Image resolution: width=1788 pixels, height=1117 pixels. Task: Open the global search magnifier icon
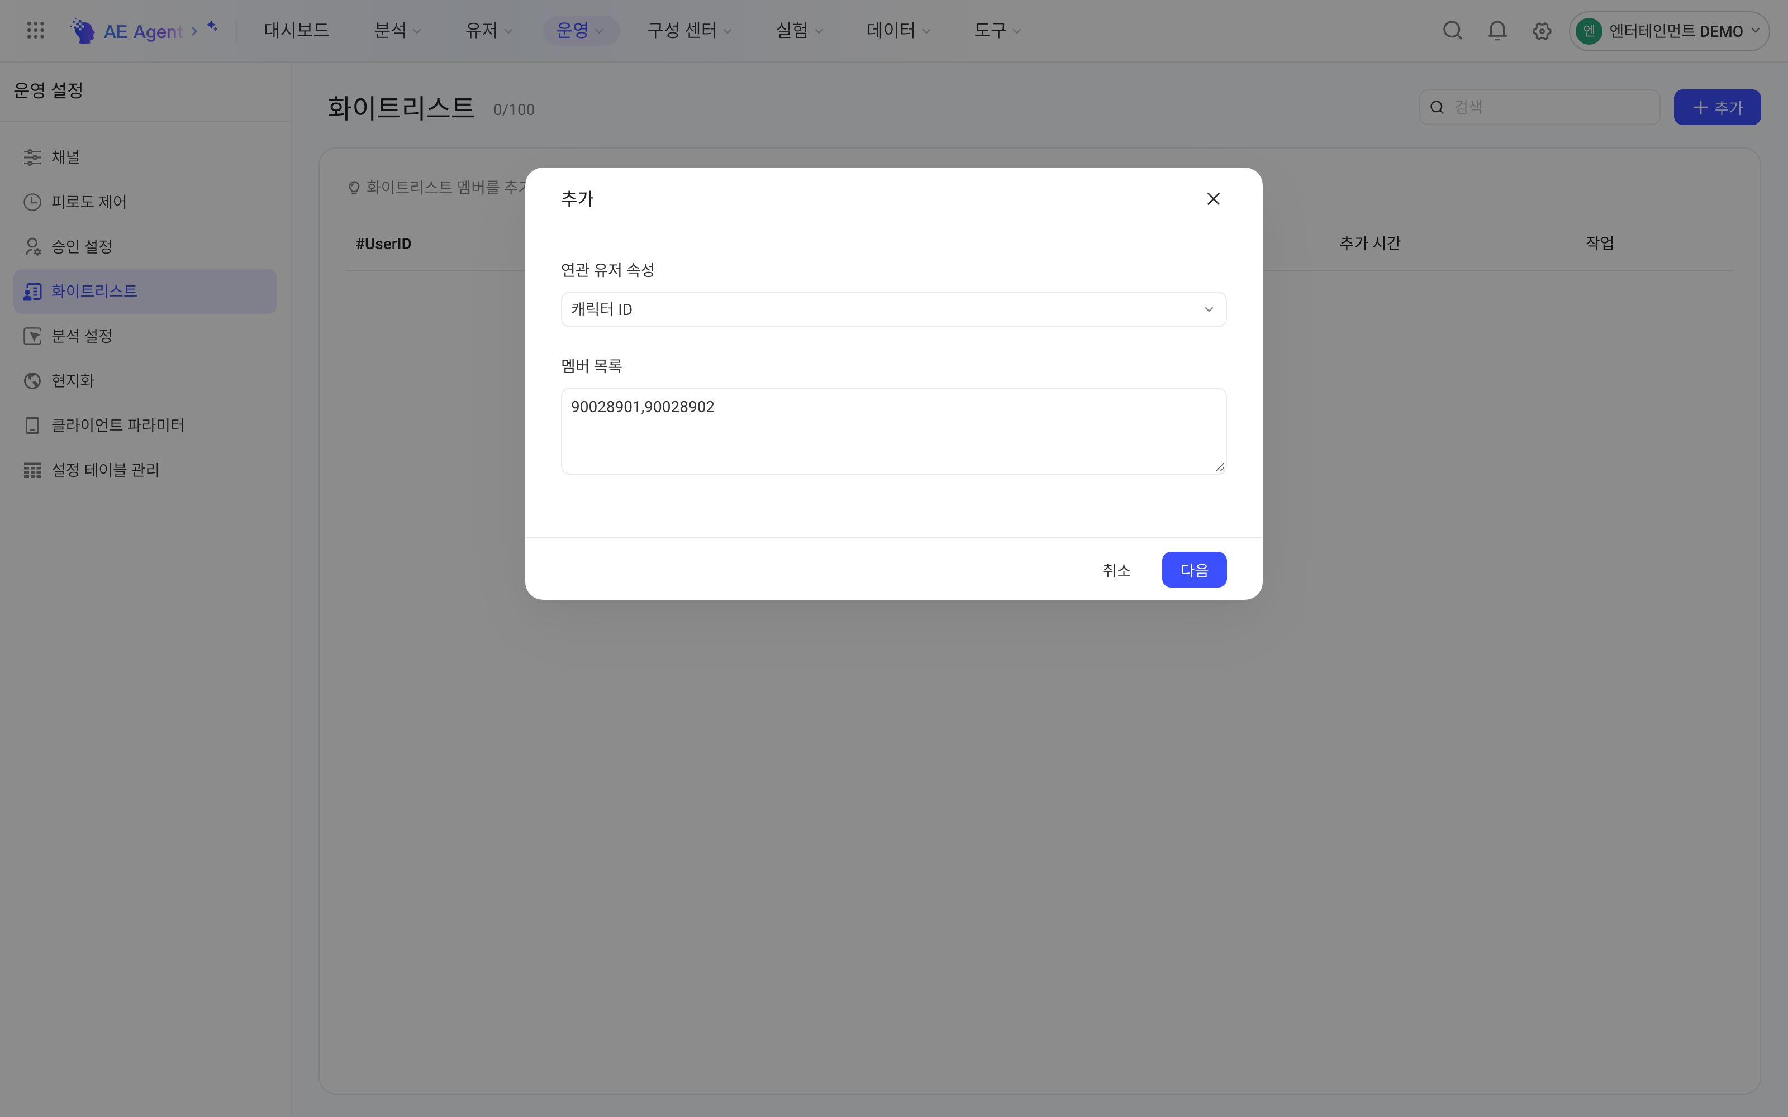click(x=1453, y=30)
